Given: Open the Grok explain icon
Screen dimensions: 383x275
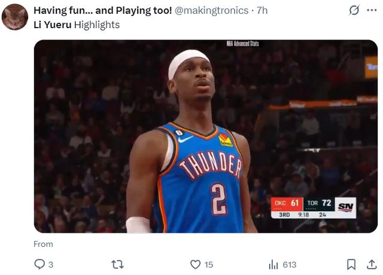Looking at the screenshot, I should (x=354, y=10).
